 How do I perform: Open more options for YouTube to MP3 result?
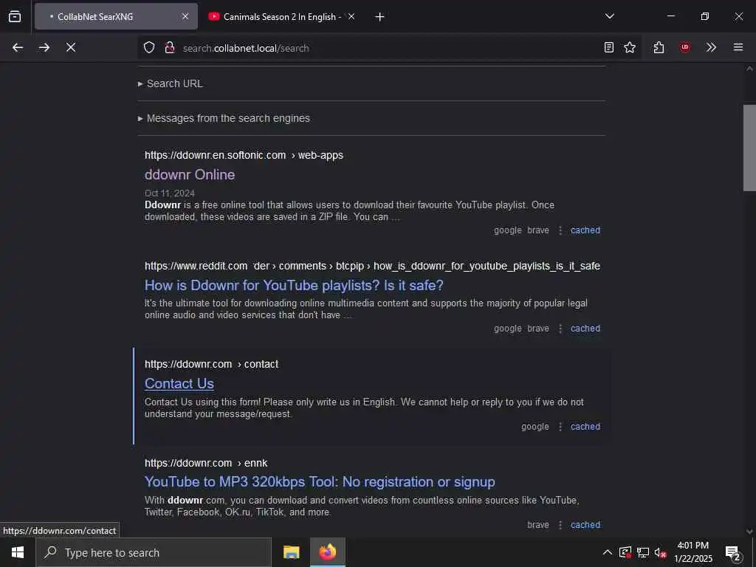[x=560, y=525]
